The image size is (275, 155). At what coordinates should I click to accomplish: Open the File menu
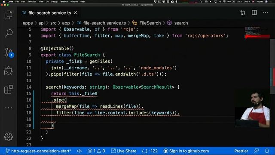(x=17, y=2)
